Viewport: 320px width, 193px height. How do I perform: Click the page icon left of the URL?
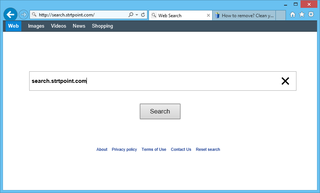(x=34, y=15)
